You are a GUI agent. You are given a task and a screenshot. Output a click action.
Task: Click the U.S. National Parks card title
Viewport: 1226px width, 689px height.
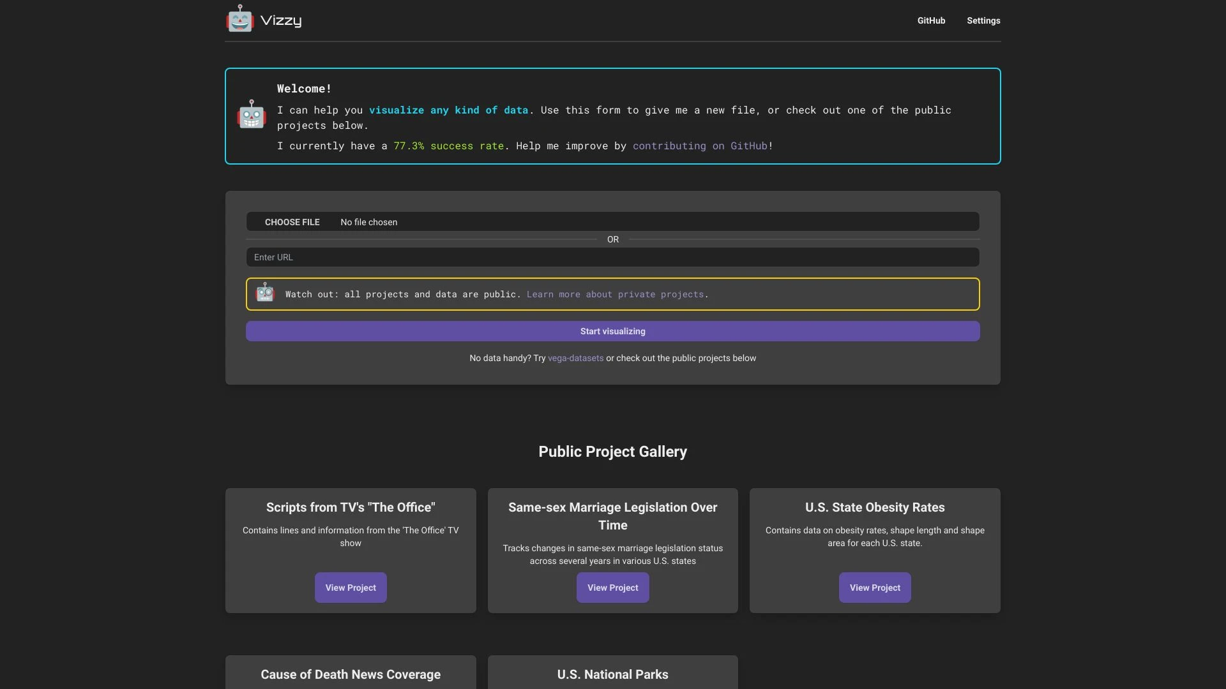(x=612, y=674)
